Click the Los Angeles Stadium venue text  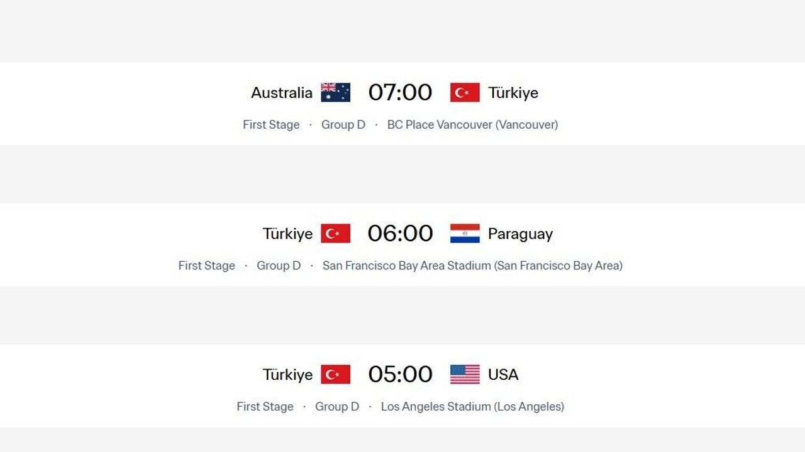(x=472, y=406)
